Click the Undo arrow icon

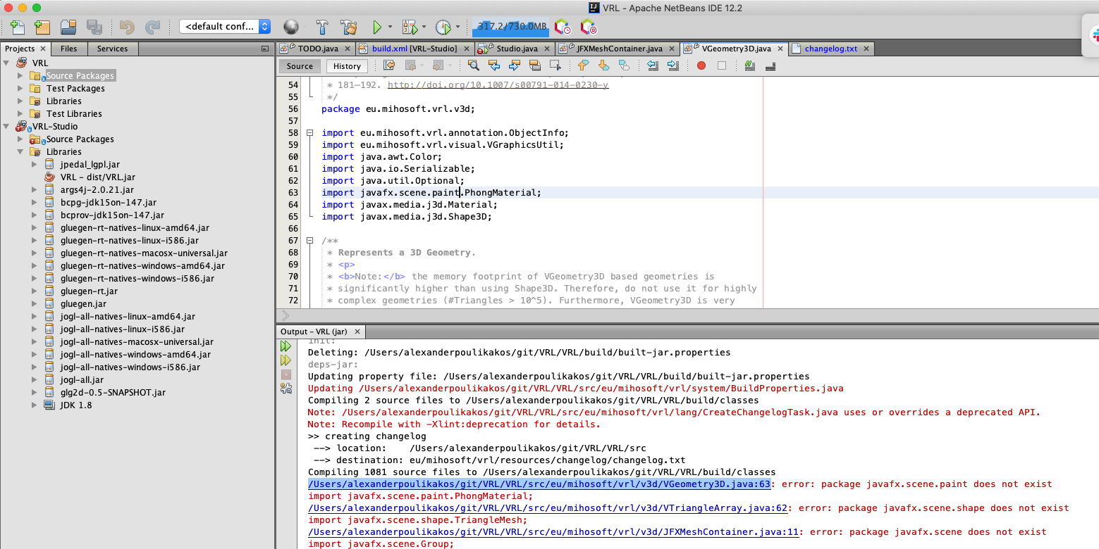127,27
